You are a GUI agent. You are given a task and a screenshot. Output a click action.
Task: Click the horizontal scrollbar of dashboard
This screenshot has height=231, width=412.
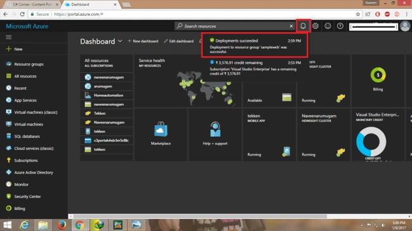pyautogui.click(x=200, y=216)
